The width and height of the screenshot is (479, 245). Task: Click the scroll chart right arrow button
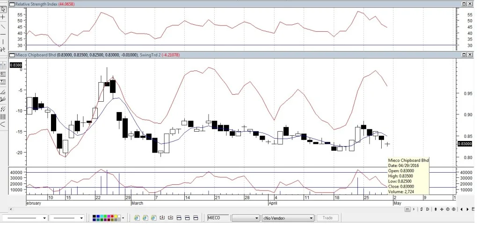tap(467, 209)
